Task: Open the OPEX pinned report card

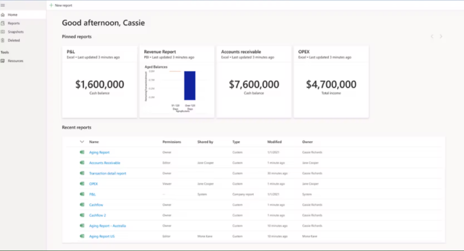Action: 330,81
